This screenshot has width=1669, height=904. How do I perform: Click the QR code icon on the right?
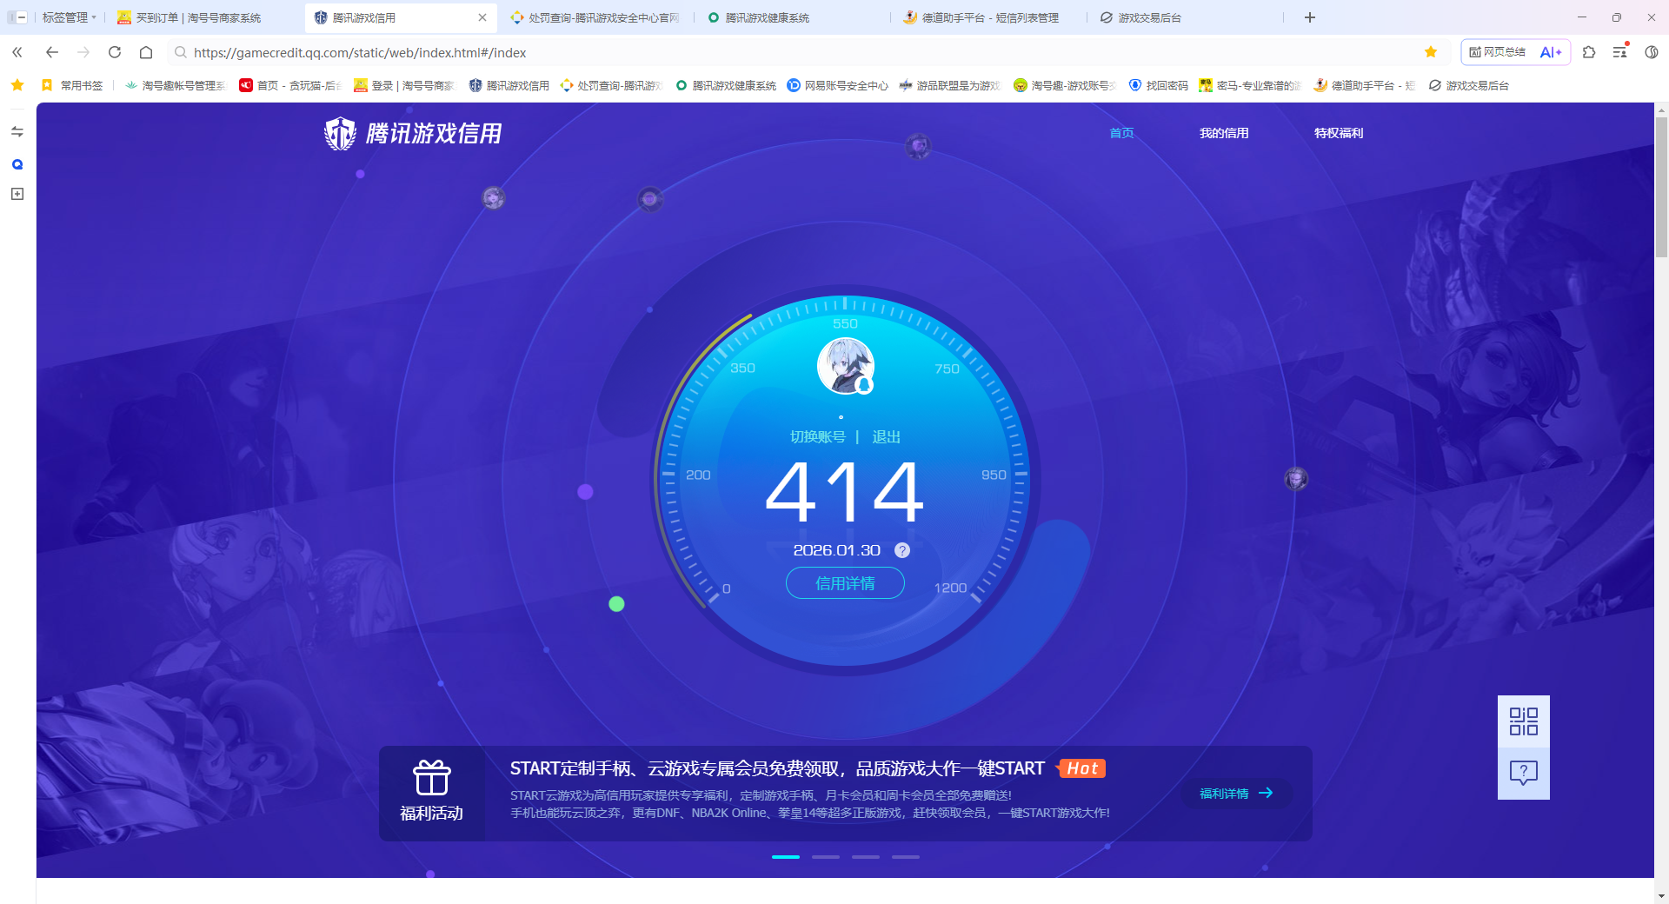pyautogui.click(x=1523, y=721)
